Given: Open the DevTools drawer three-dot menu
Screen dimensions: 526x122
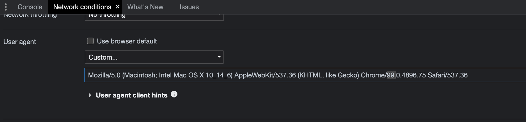Looking at the screenshot, I should click(6, 7).
